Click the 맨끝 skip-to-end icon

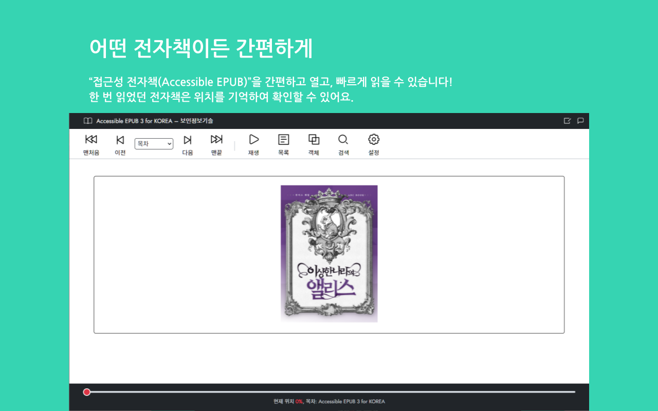coord(216,139)
